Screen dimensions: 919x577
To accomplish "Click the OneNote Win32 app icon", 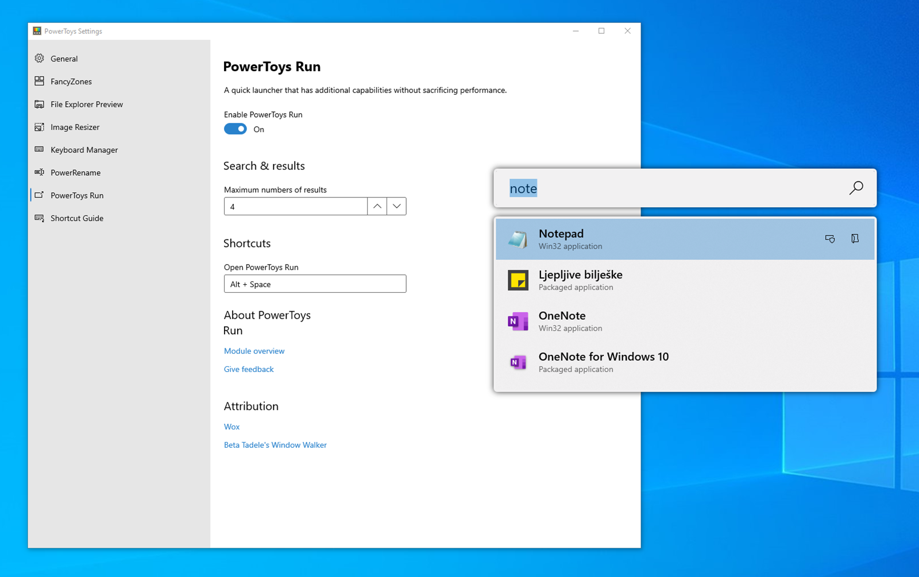I will [x=518, y=321].
